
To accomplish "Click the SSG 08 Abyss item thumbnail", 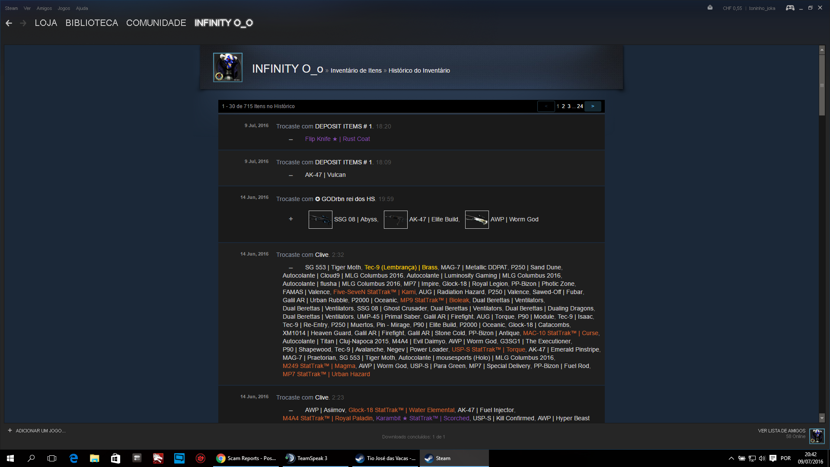I will [320, 220].
